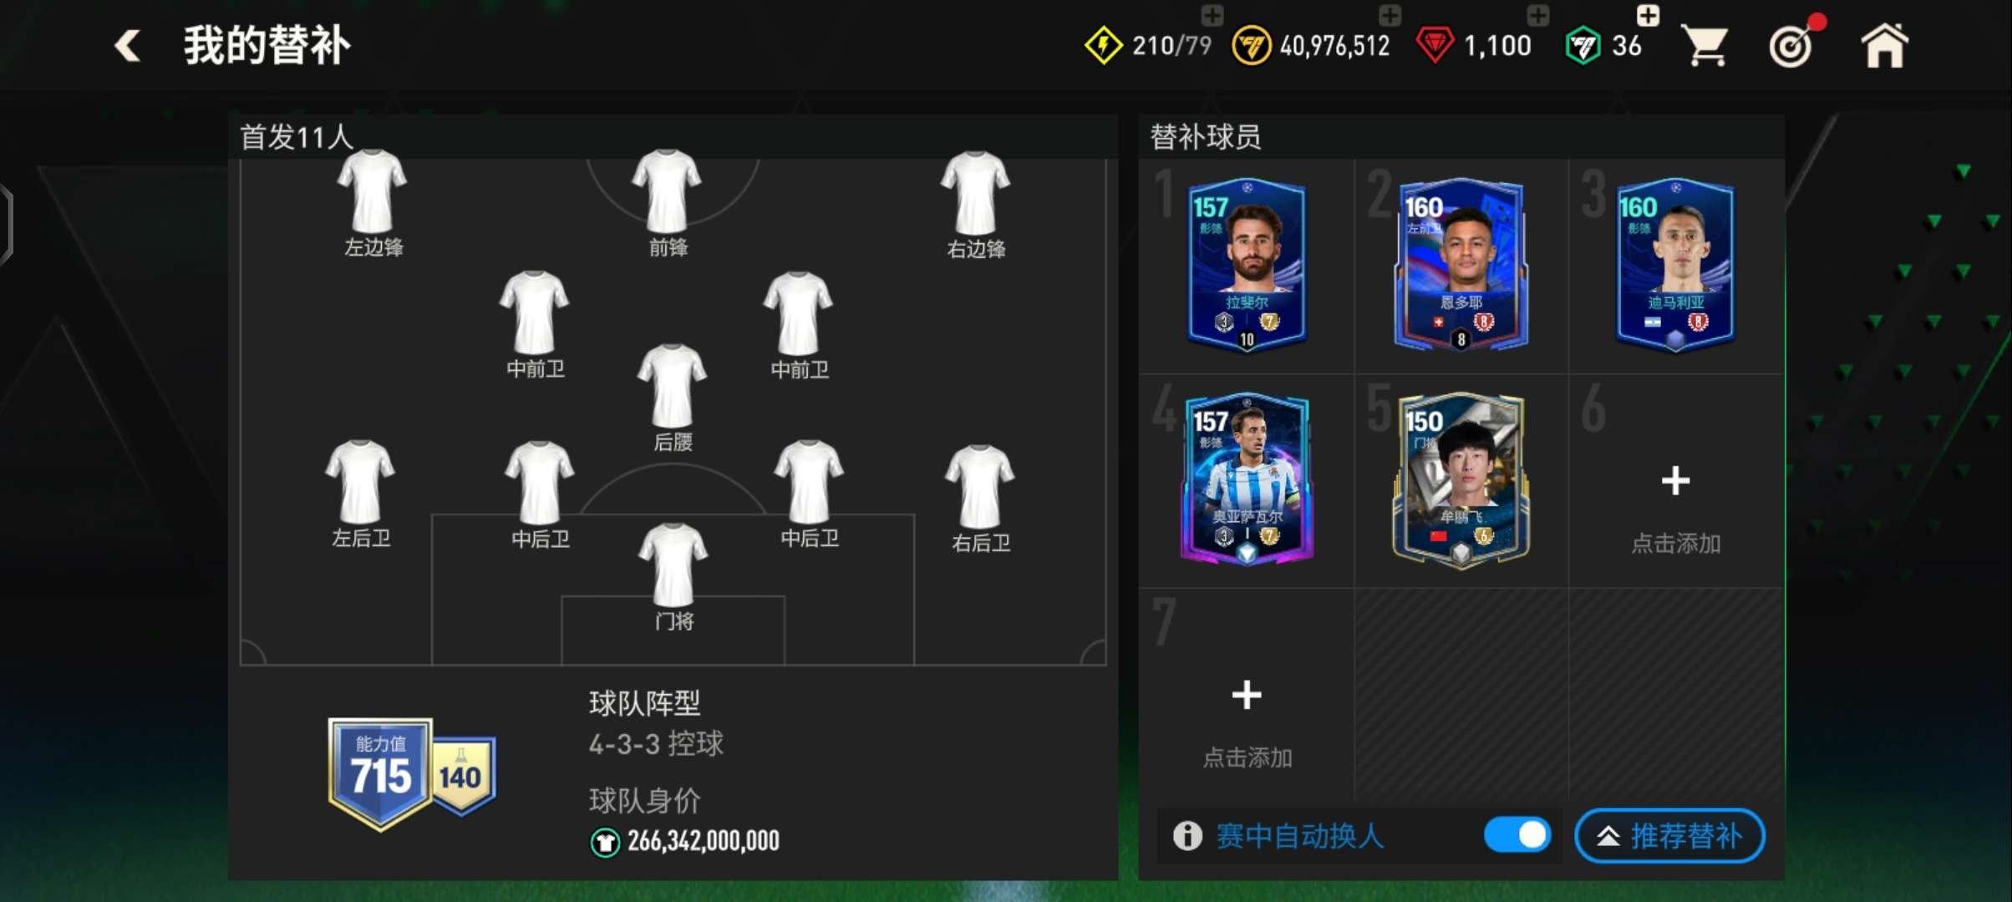Open the shopping cart store
Screen dimensions: 2012x902
[x=1705, y=45]
